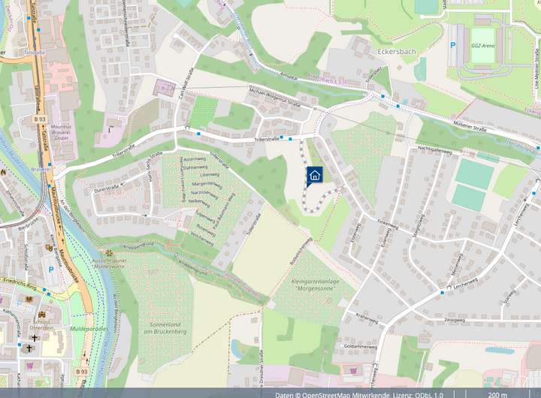Click the Kleingartenanlage Morgensonne label

310,285
